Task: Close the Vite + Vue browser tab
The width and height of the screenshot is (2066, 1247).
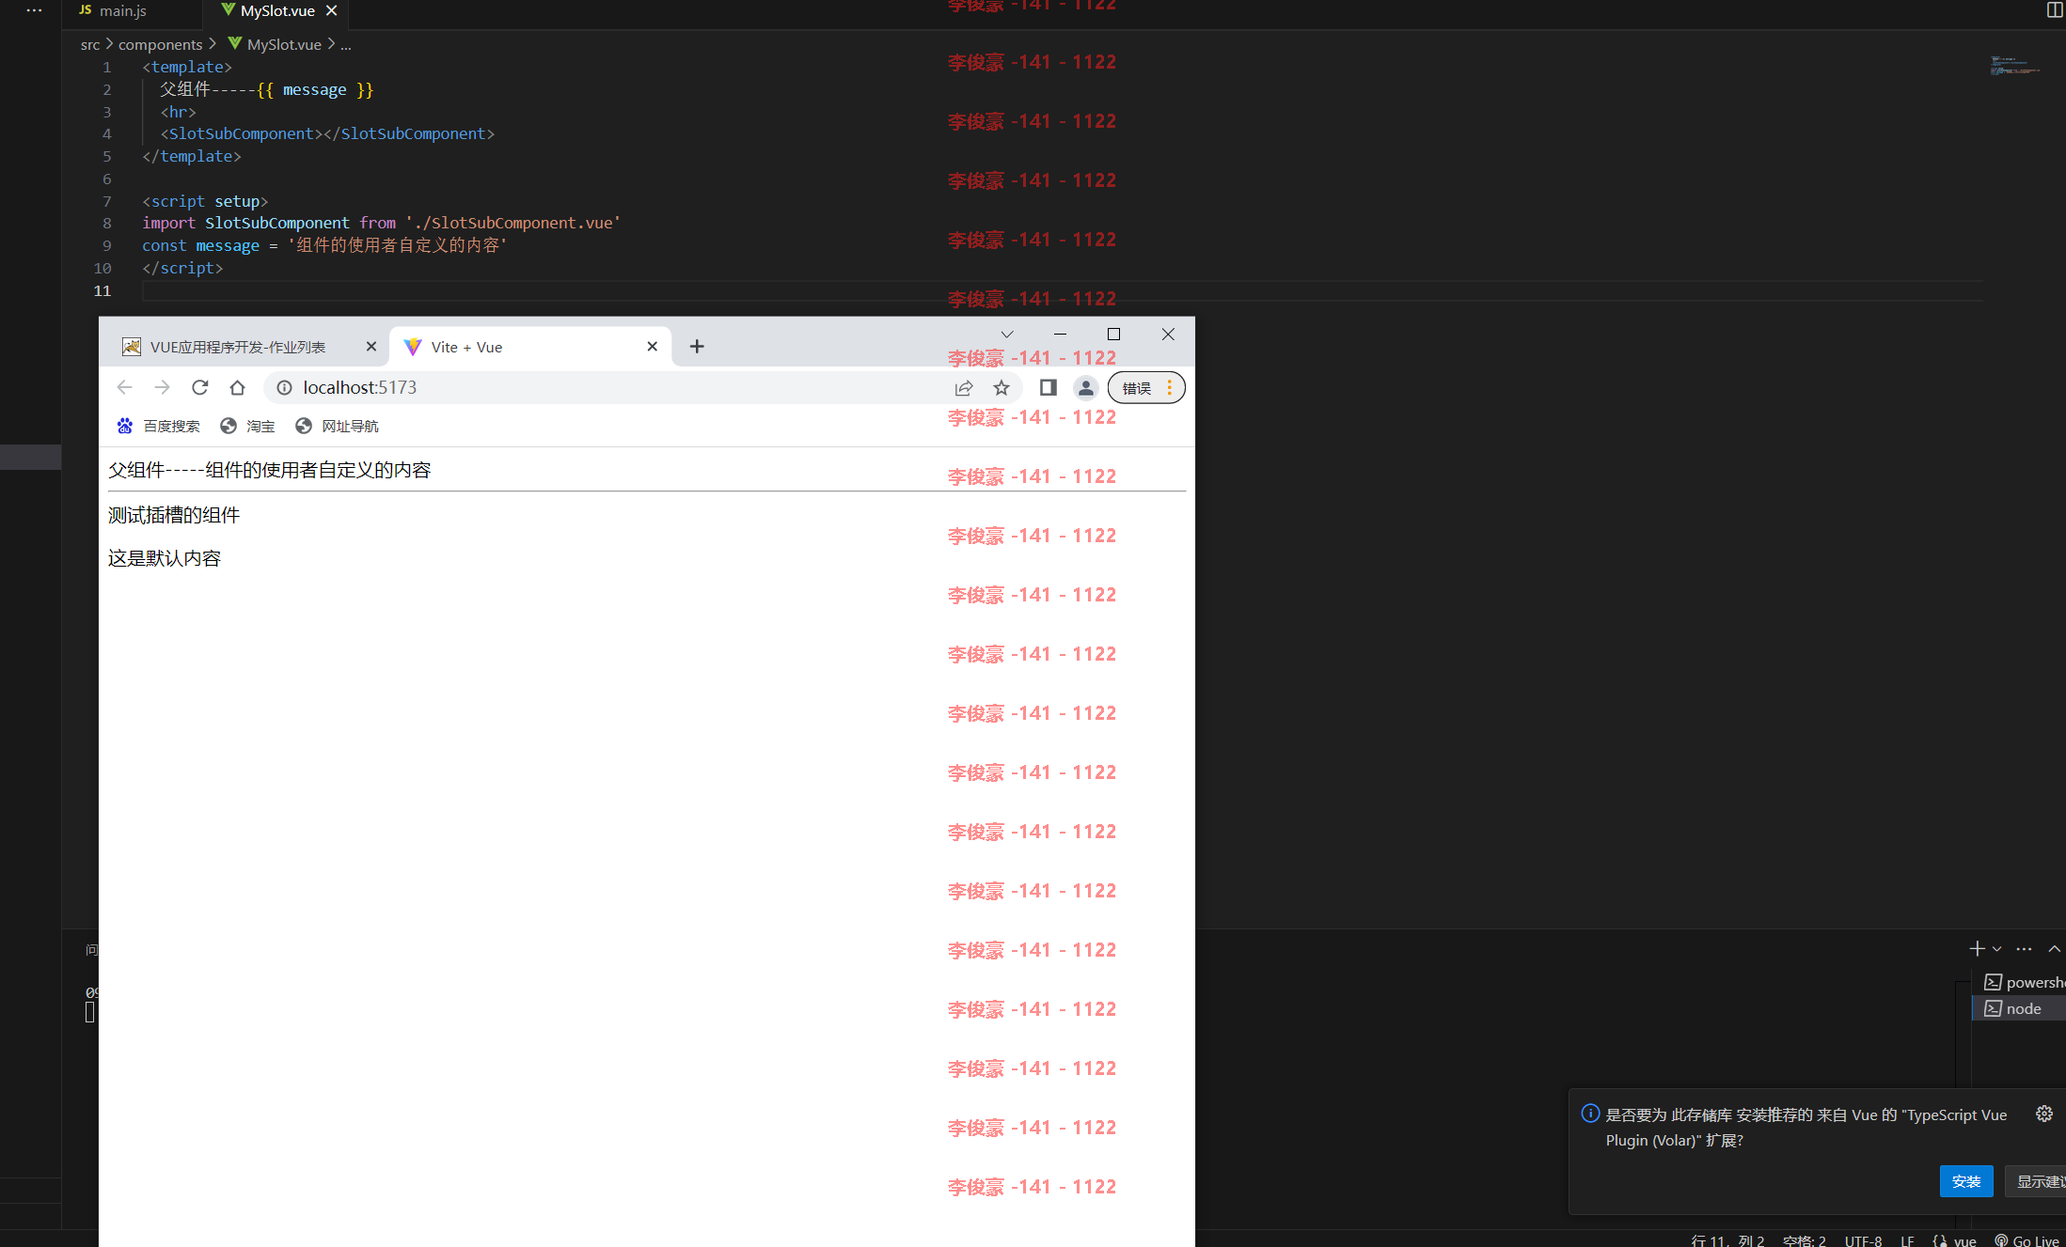Action: coord(653,347)
